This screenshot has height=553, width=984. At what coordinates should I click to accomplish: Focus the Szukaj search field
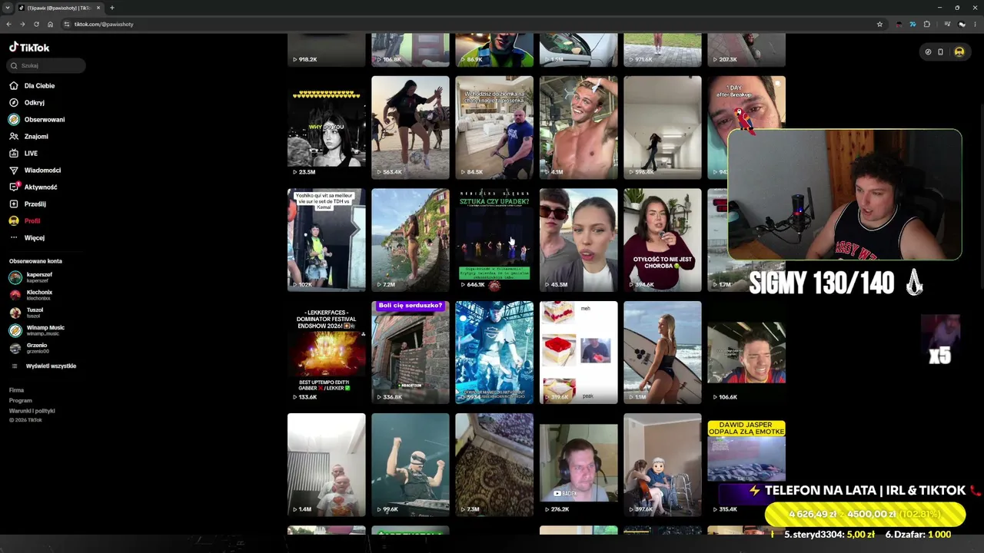pyautogui.click(x=47, y=66)
